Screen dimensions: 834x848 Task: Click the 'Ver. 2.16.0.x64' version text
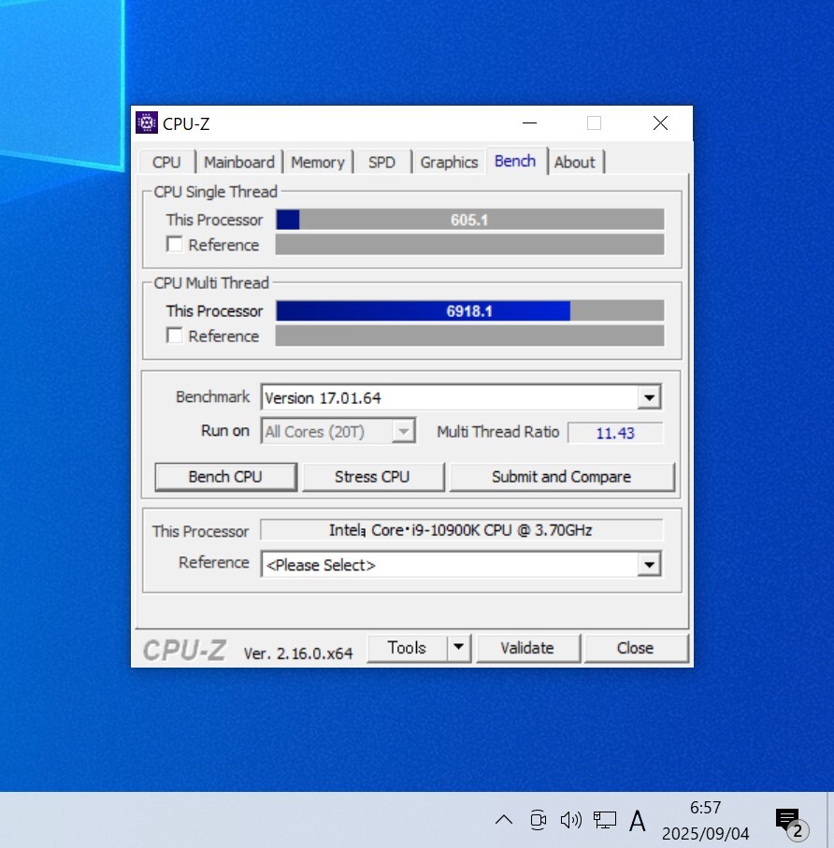[x=298, y=654]
